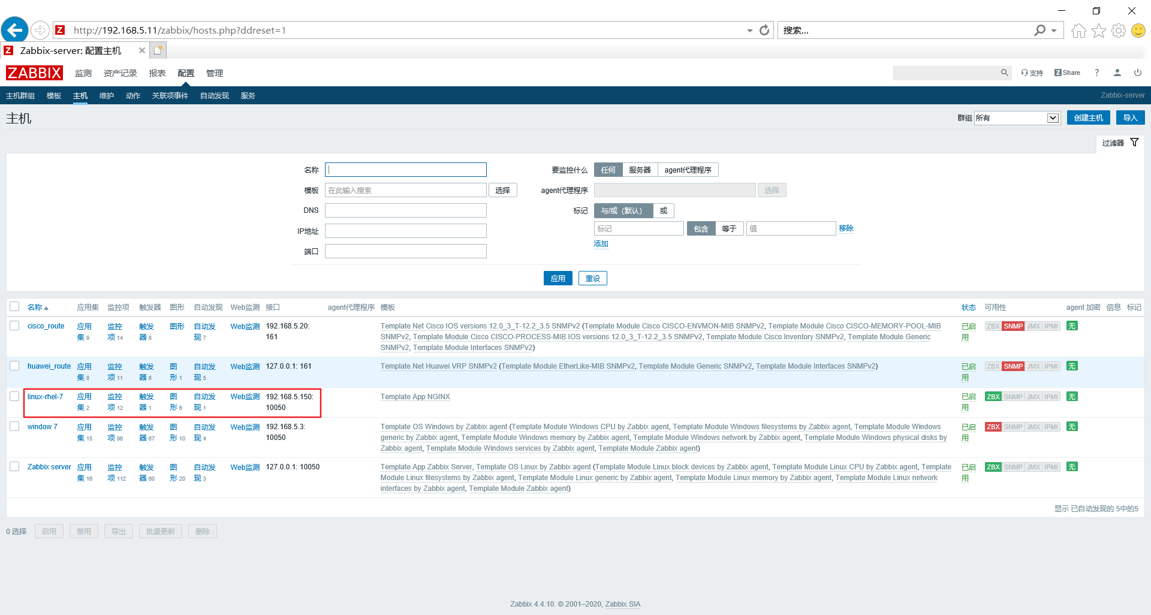
Task: Click the browser search magnifier icon
Action: pos(1040,30)
